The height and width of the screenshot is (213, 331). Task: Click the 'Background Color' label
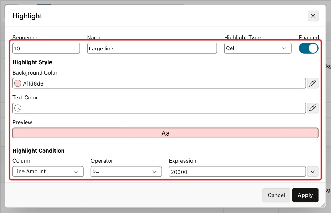[x=35, y=73]
